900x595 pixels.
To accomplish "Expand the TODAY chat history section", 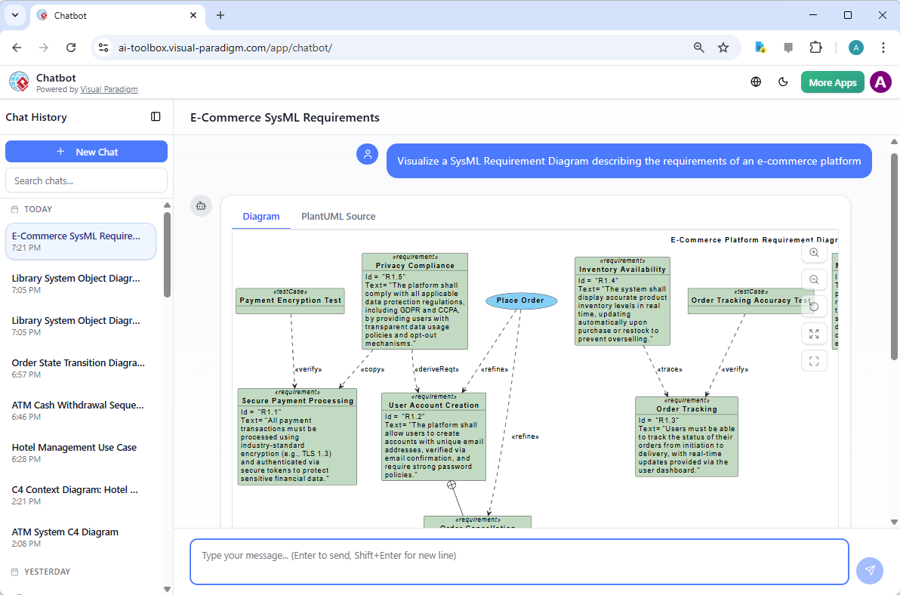I will (x=35, y=209).
